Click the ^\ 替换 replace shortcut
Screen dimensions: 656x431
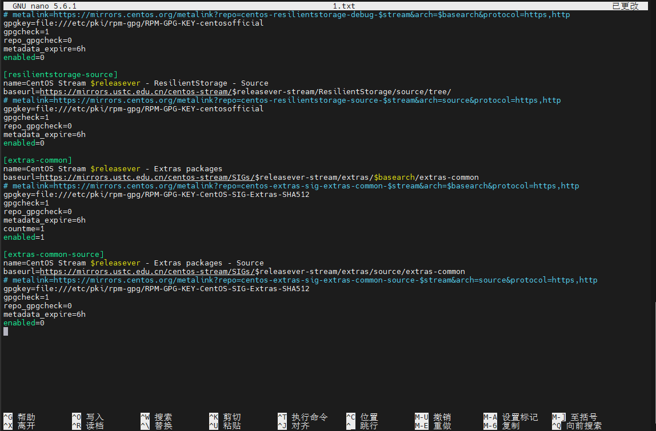157,426
